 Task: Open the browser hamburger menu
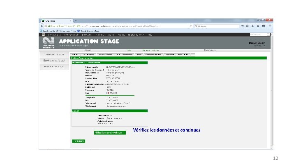click(270, 26)
